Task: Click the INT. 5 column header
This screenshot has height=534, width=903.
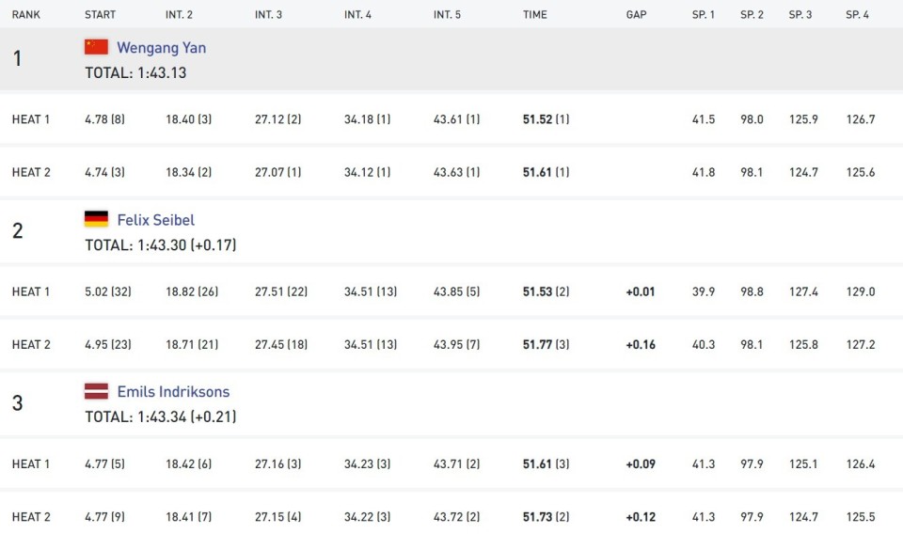Action: (448, 15)
